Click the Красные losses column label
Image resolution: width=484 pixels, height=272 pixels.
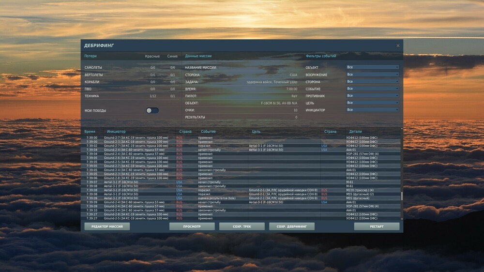(152, 57)
